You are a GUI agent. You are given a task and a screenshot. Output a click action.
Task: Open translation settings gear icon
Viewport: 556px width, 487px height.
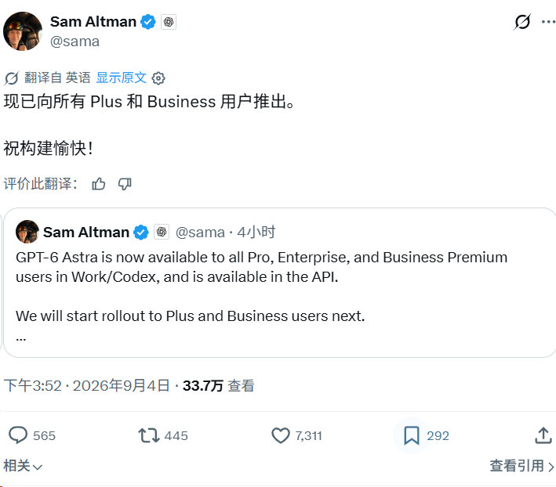[158, 78]
